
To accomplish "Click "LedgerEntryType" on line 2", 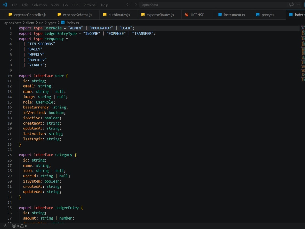I will click(60, 34).
